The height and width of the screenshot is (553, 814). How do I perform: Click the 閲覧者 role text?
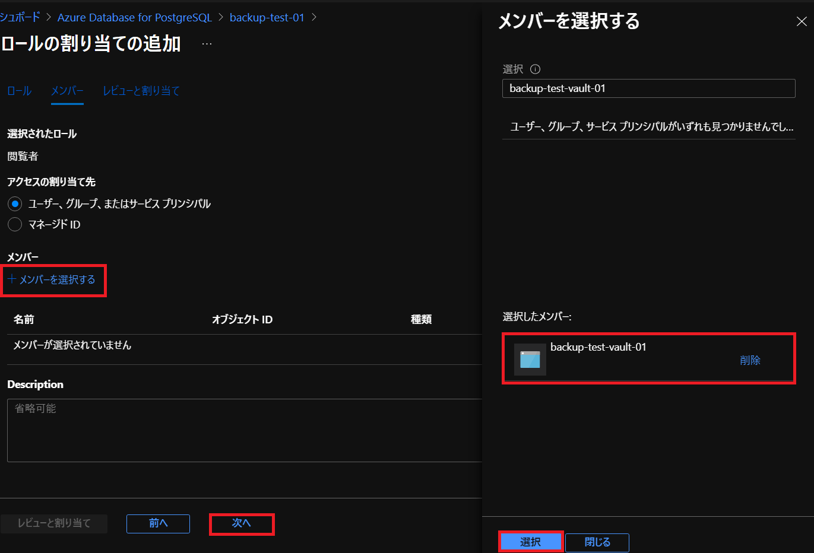tap(23, 157)
